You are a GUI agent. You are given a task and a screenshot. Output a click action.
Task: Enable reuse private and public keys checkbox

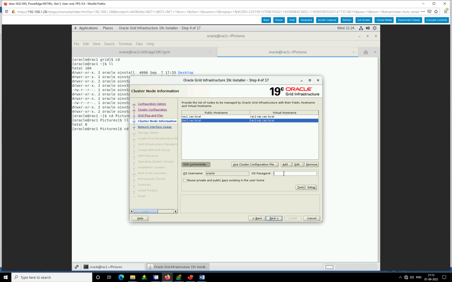pos(185,180)
